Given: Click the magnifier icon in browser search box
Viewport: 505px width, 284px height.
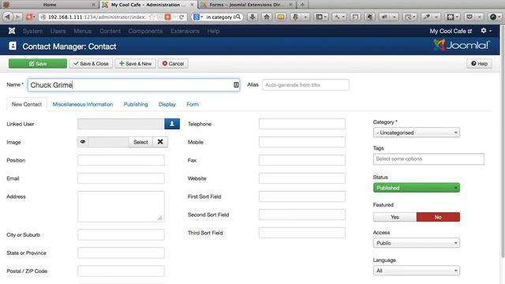Looking at the screenshot, I should point(238,17).
